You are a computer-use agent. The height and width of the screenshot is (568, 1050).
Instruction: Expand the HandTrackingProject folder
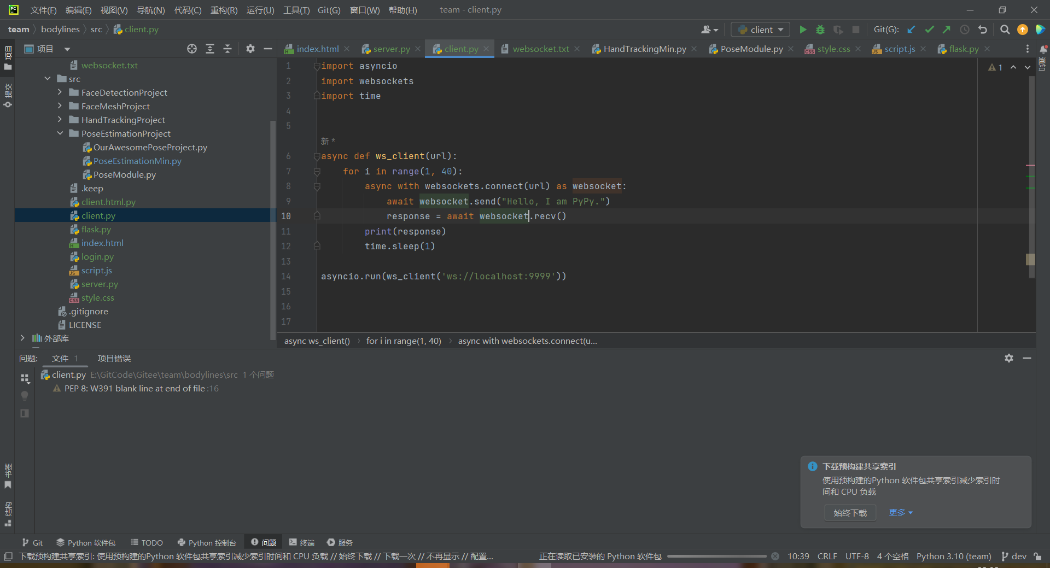60,120
